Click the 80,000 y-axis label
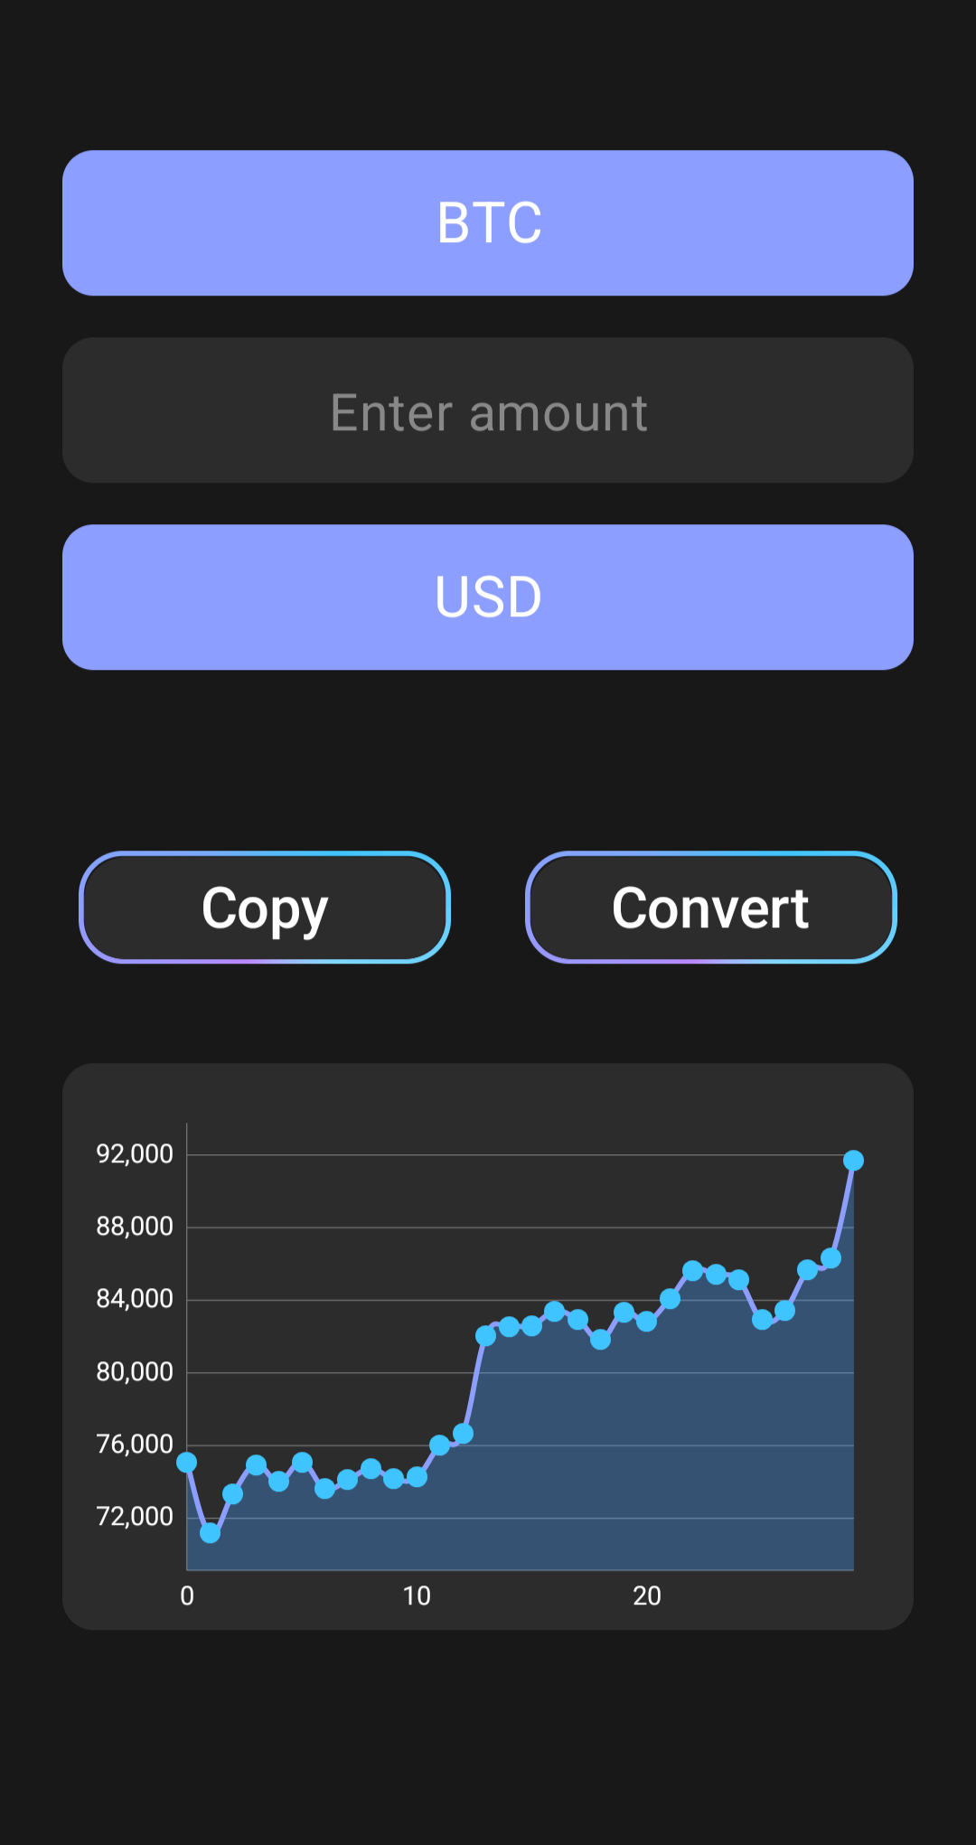This screenshot has width=976, height=1845. 135,1372
